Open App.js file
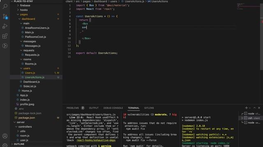Viewport: 263px width, 147px height. pyautogui.click(x=24, y=95)
